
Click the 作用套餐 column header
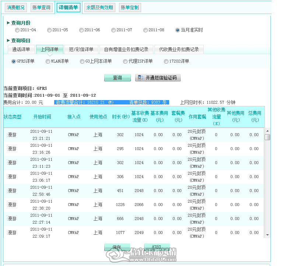click(x=197, y=117)
